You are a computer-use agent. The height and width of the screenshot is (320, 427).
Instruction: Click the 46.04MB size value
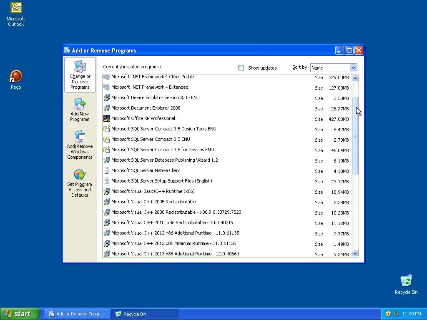(340, 150)
